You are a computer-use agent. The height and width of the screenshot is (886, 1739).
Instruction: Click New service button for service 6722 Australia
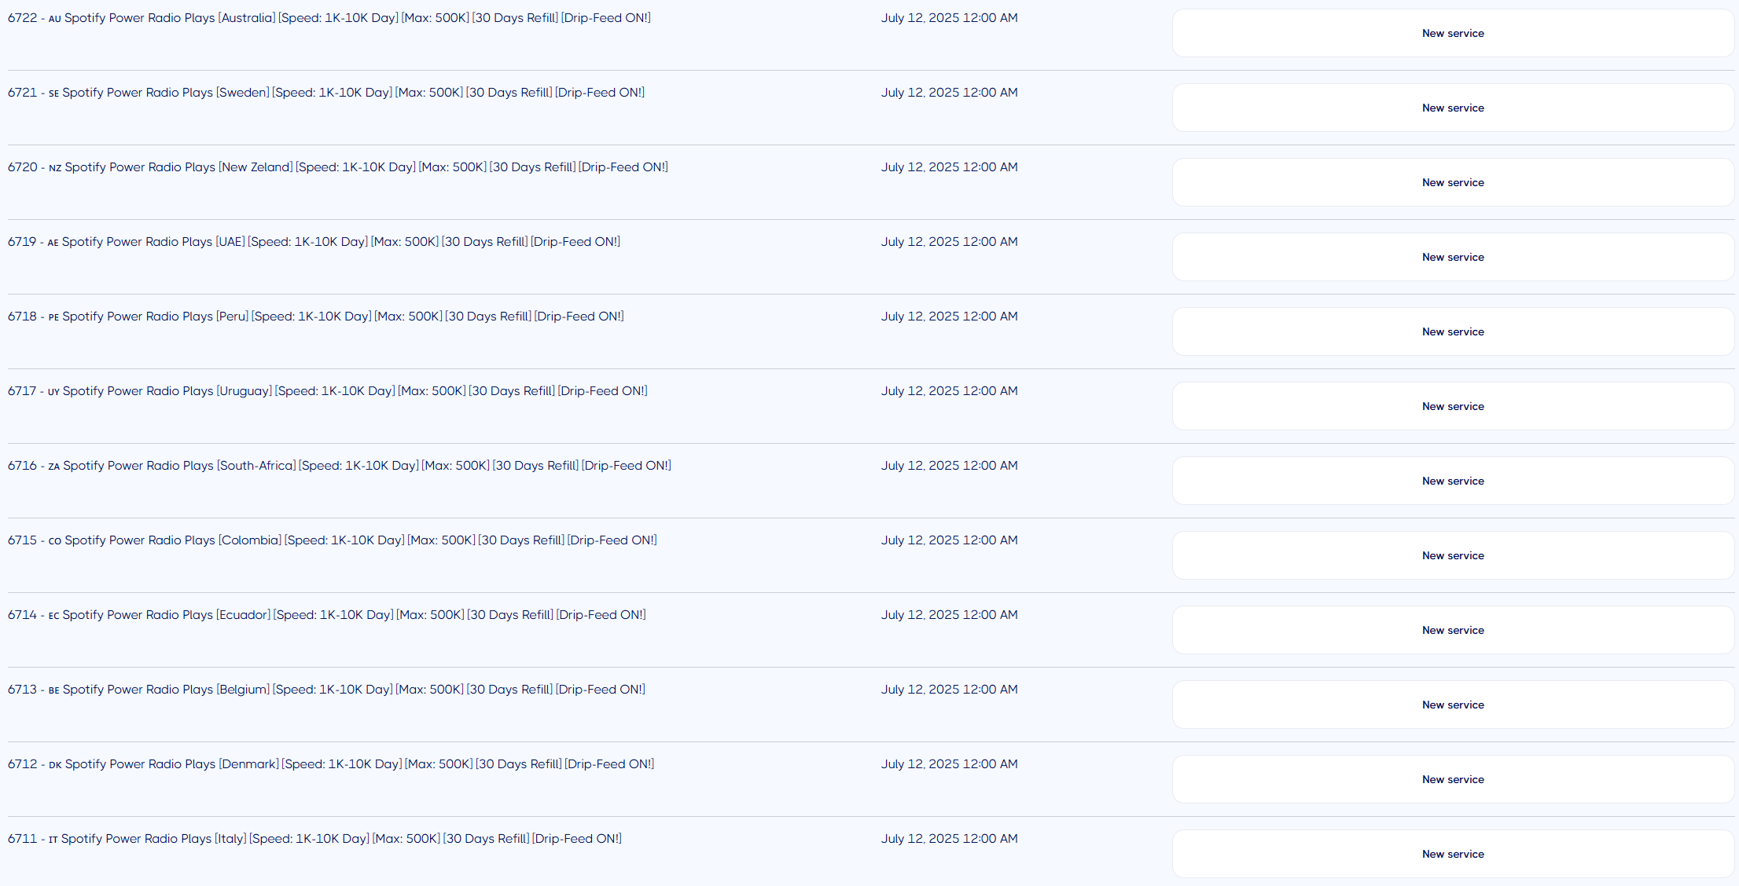1453,33
